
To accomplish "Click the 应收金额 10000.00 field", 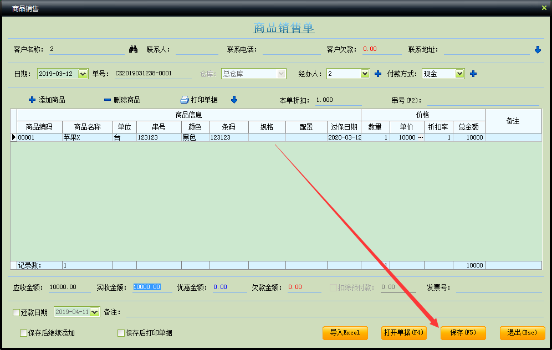I will (70, 287).
